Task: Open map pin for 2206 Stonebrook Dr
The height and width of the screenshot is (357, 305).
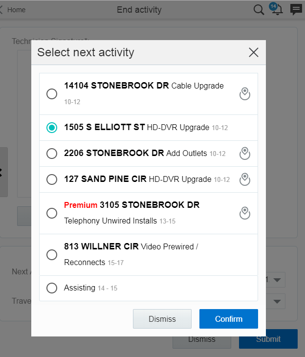Action: coord(245,154)
